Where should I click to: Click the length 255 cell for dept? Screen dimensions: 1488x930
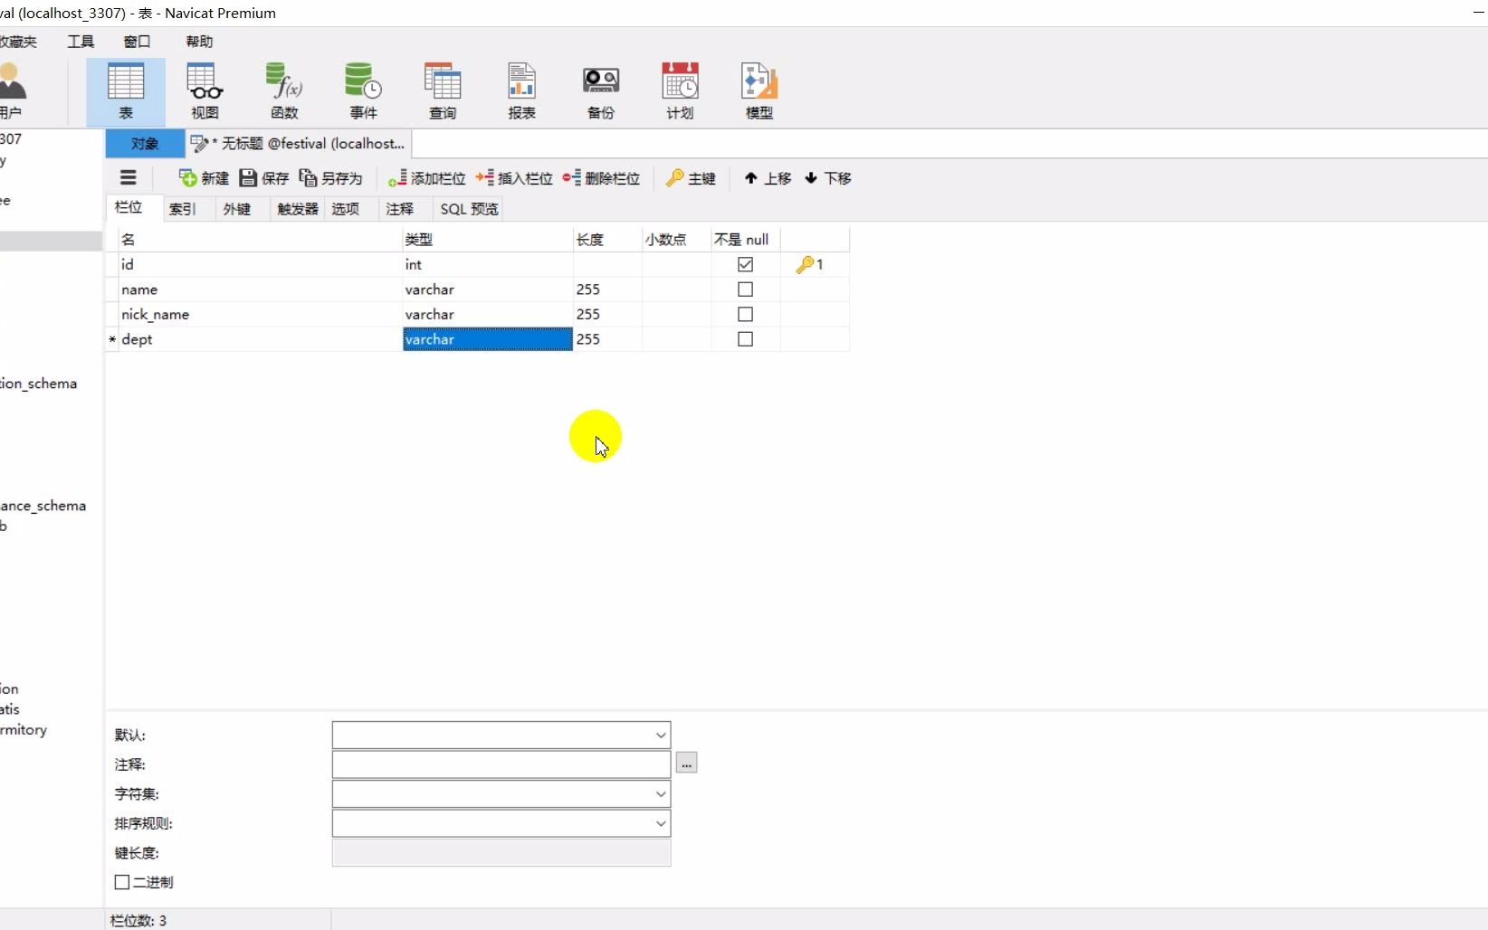coord(607,339)
